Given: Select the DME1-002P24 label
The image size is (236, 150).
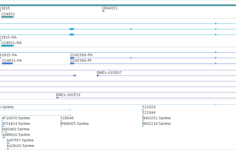Looking at the screenshot, I should (x=68, y=95).
